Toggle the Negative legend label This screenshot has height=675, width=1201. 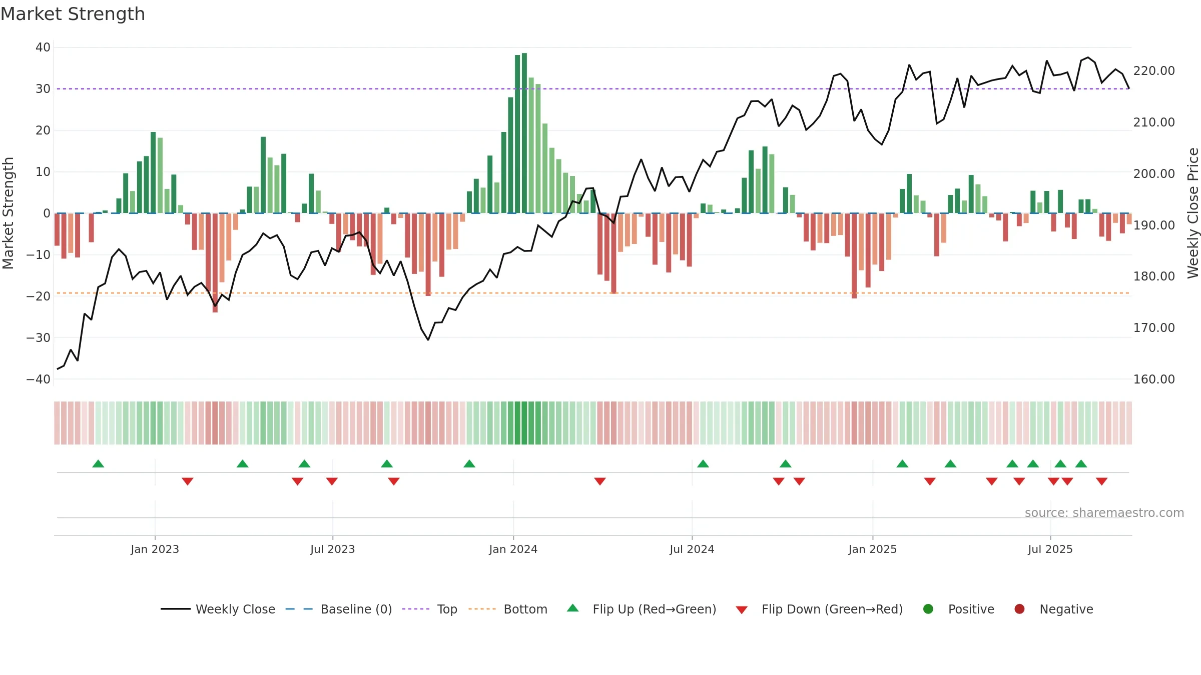(x=1066, y=609)
